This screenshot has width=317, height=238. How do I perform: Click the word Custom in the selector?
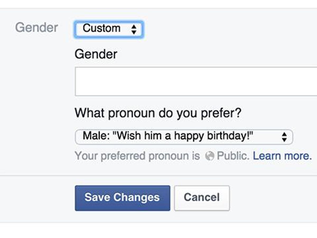(x=101, y=28)
